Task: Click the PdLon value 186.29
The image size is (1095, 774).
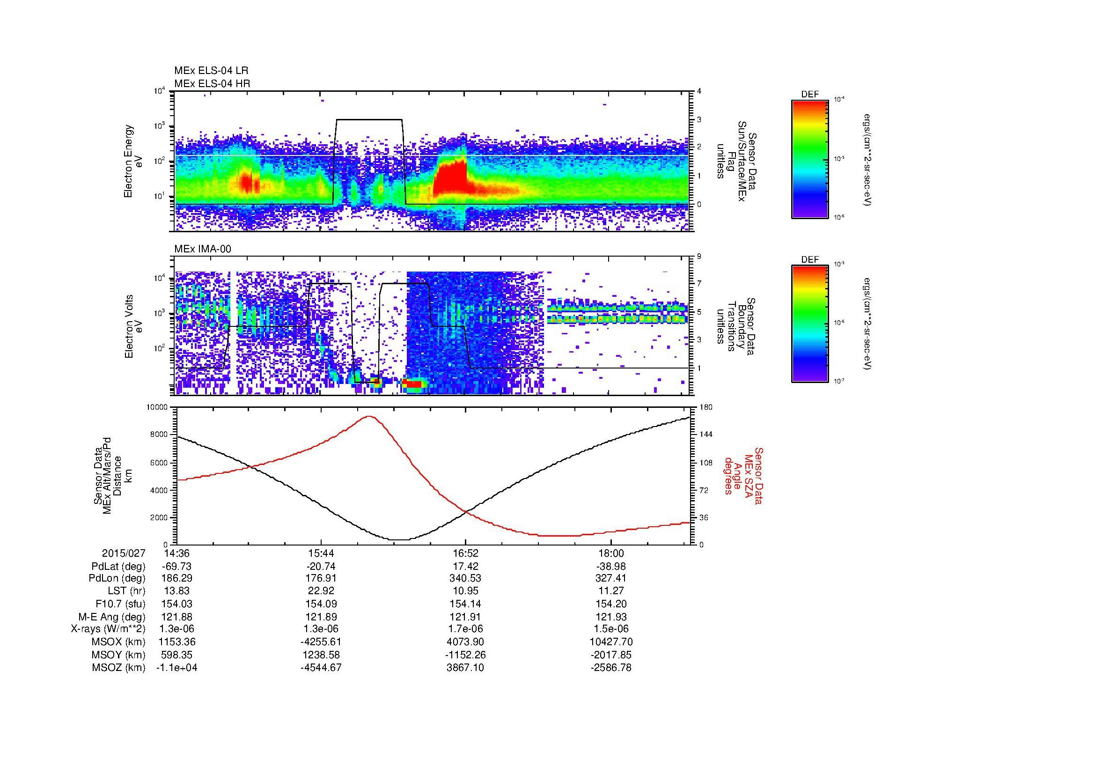Action: click(177, 578)
